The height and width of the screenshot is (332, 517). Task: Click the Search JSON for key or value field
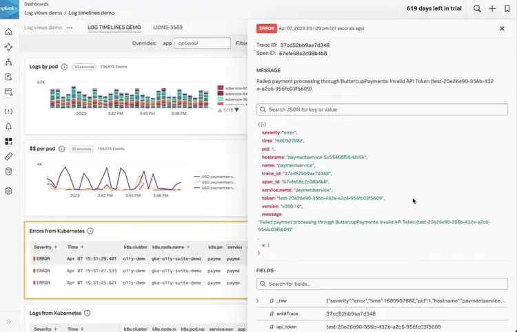[x=382, y=109]
